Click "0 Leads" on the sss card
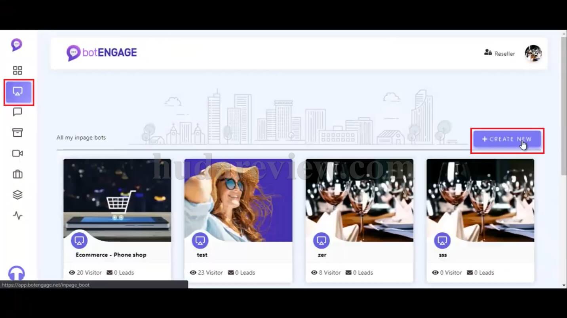 (x=480, y=273)
